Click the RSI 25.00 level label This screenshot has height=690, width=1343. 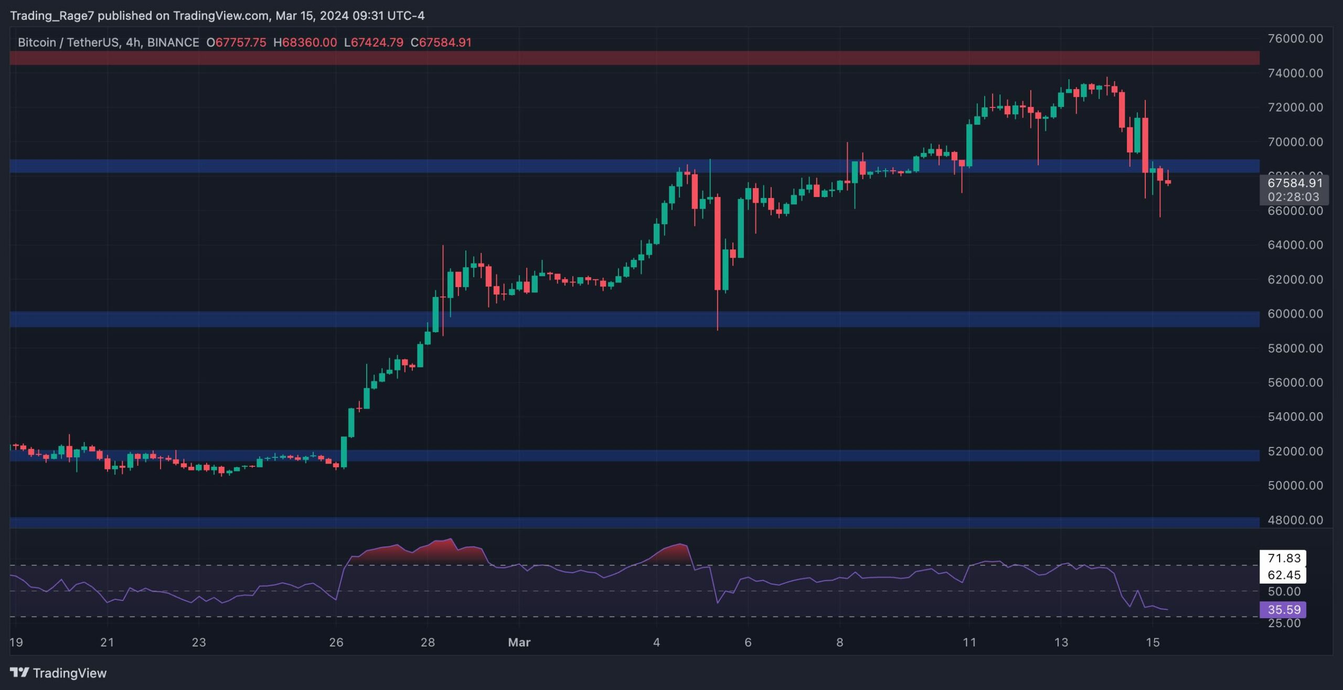tap(1284, 623)
